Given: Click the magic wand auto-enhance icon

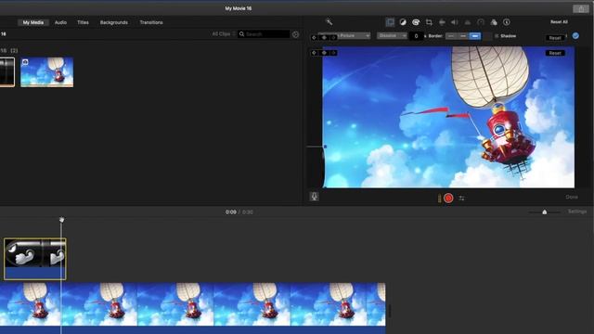Looking at the screenshot, I should click(329, 22).
